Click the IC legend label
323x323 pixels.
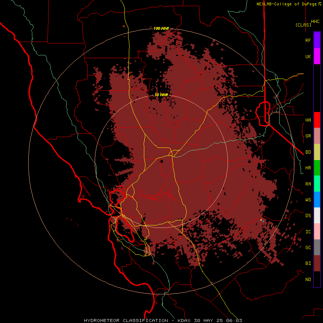(308, 232)
